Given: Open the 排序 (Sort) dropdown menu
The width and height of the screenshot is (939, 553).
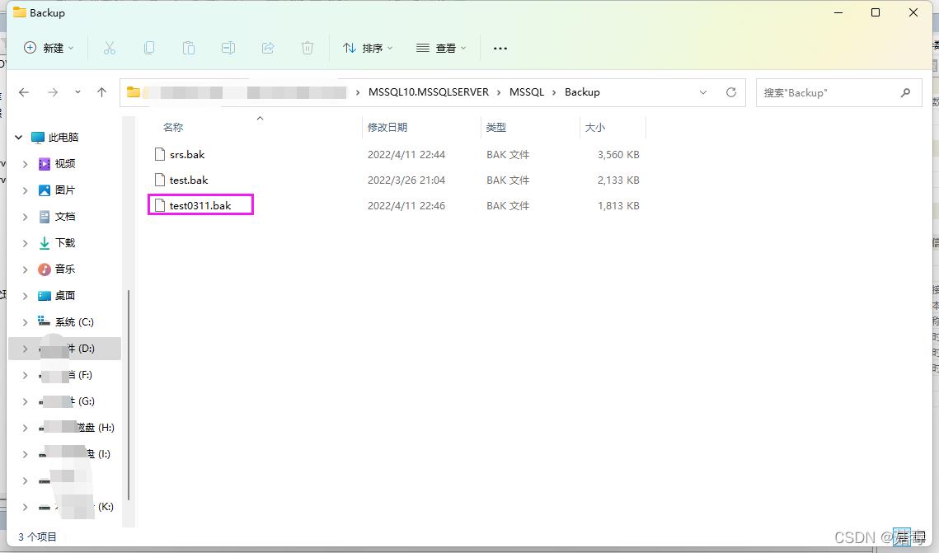Looking at the screenshot, I should pyautogui.click(x=368, y=48).
